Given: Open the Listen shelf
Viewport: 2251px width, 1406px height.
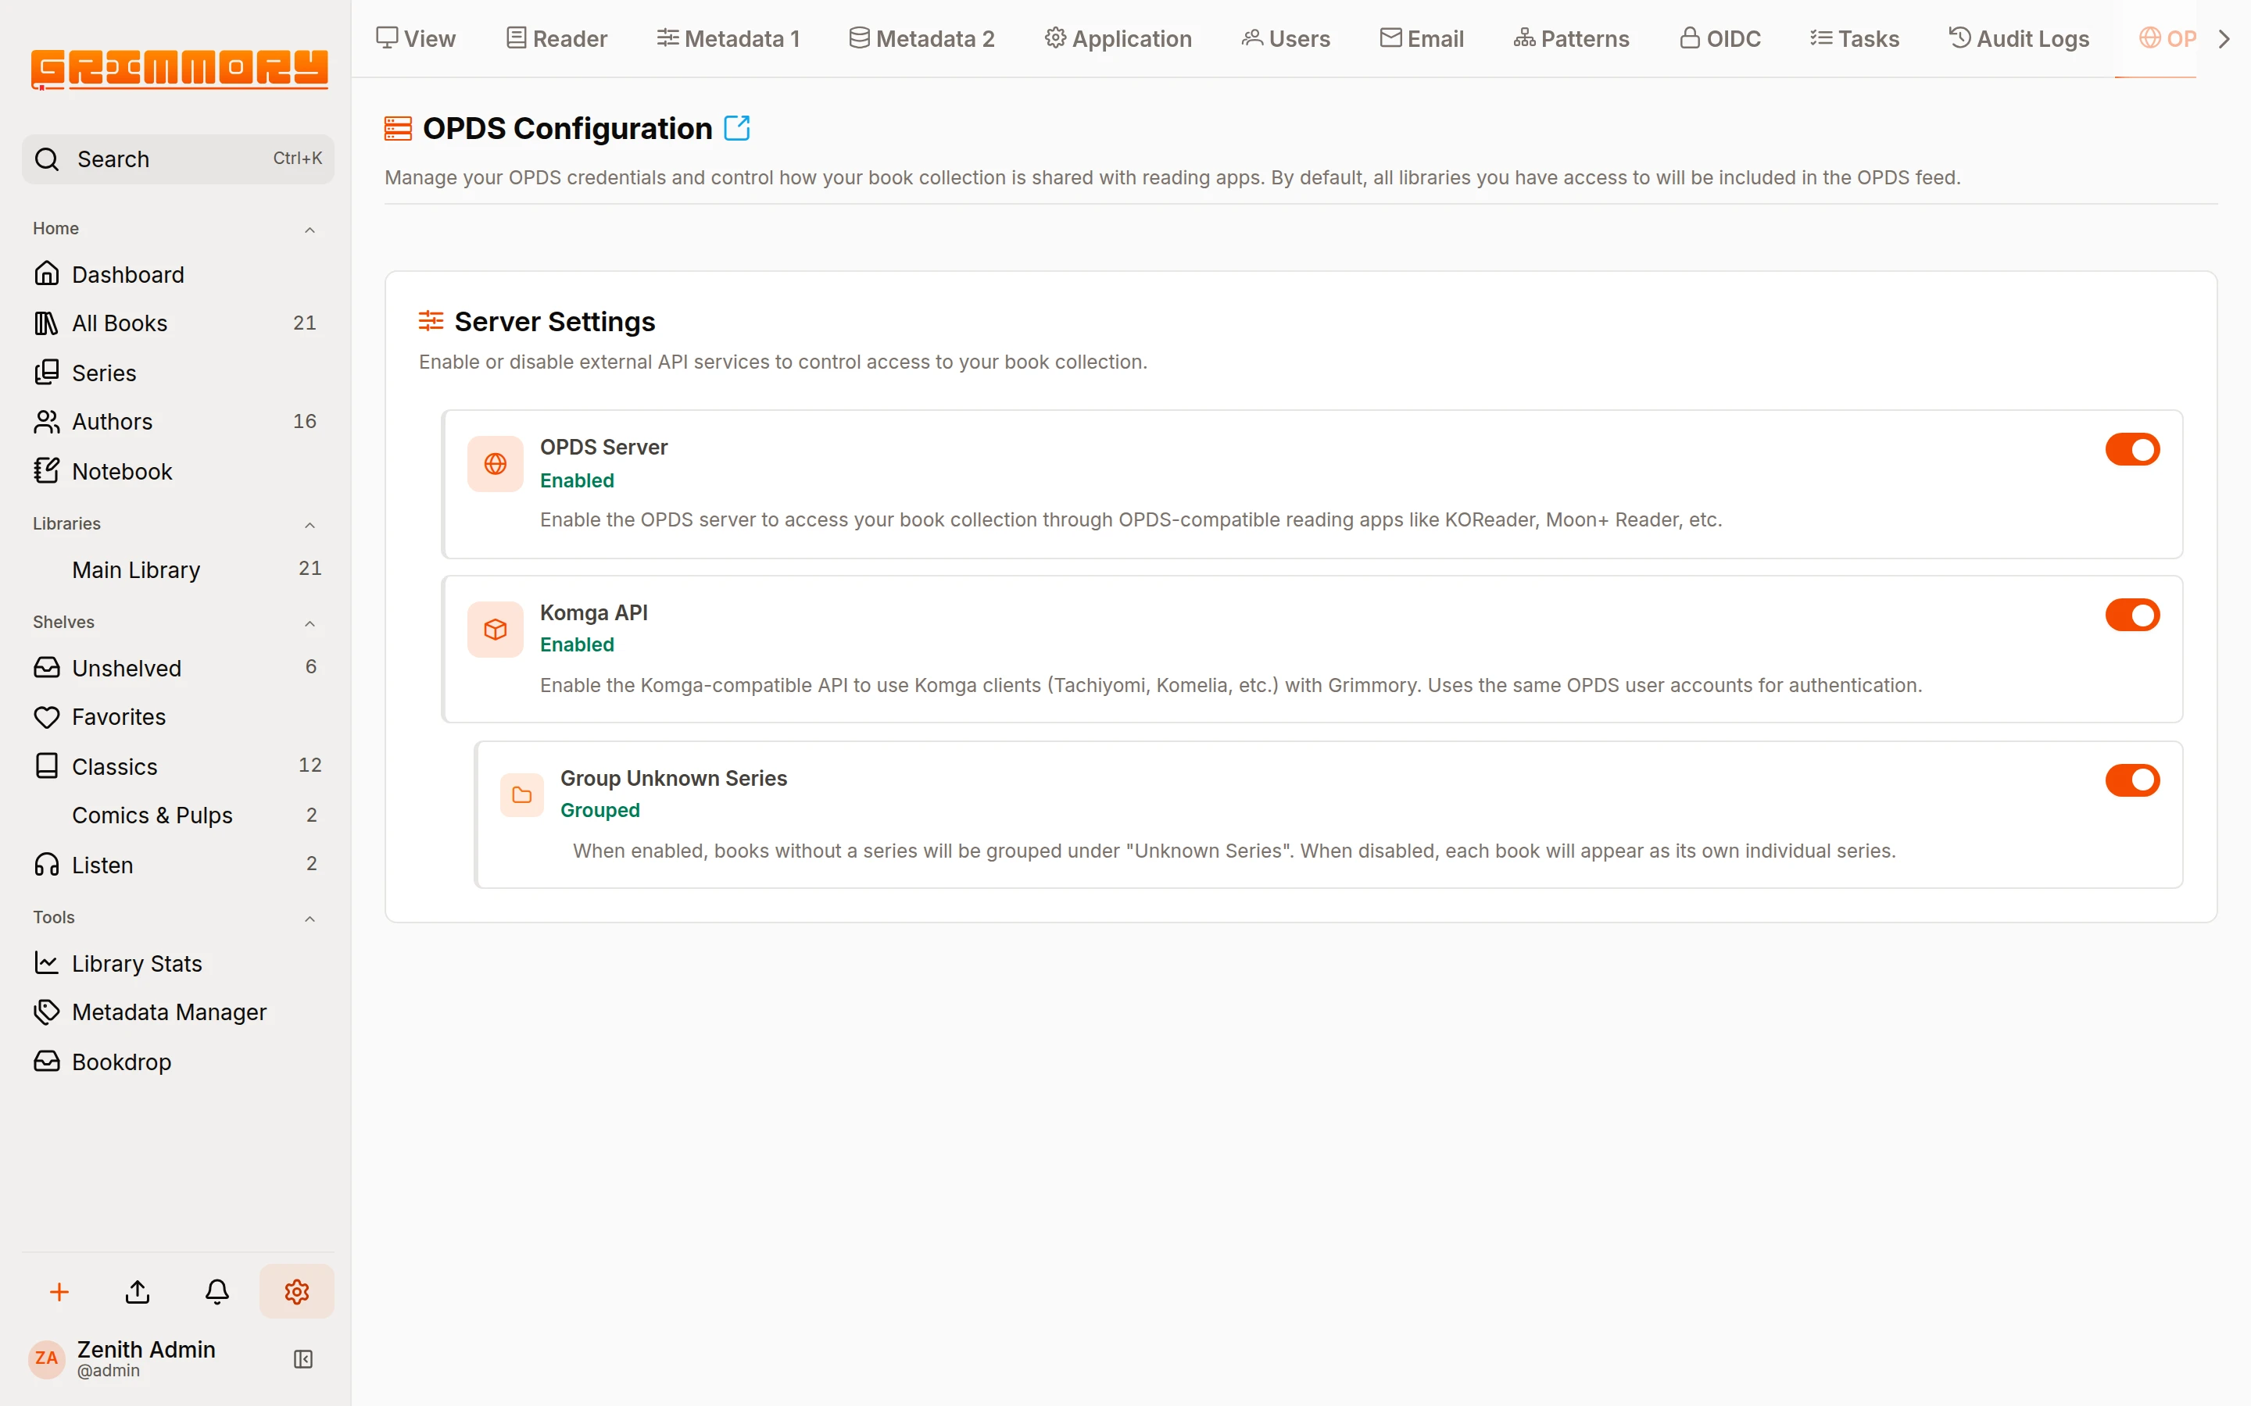Looking at the screenshot, I should click(x=177, y=865).
